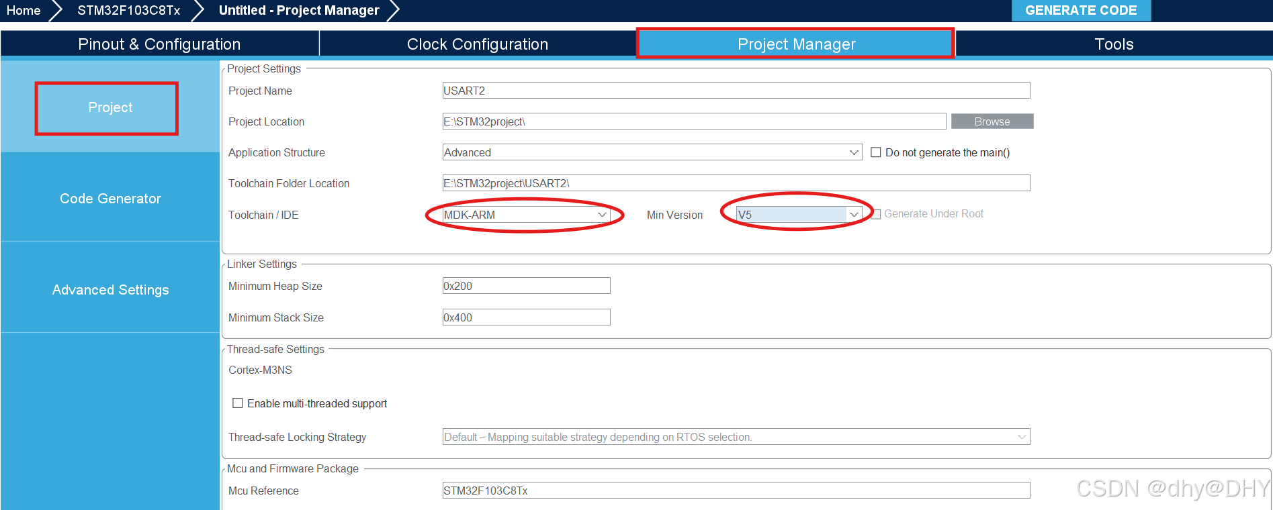Open the Code Generator side section
The height and width of the screenshot is (510, 1273).
point(110,198)
